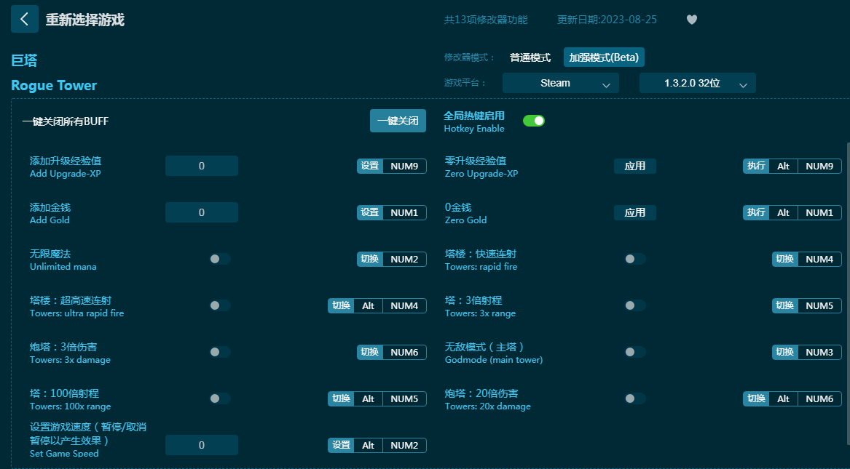Click 切换 button for ultra rapid fire
The image size is (850, 469).
coord(341,305)
